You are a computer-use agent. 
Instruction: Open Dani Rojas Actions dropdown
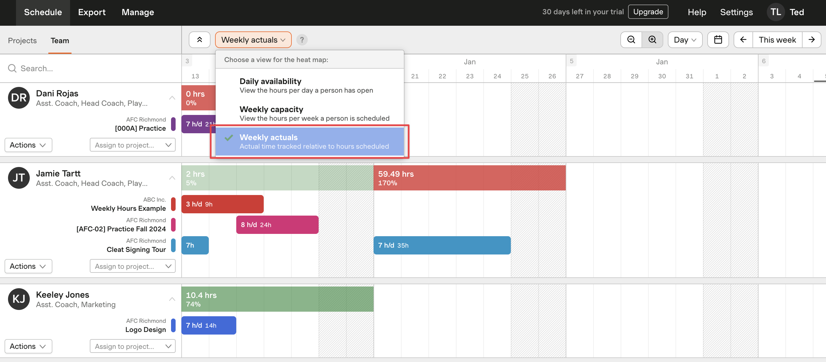coord(28,145)
